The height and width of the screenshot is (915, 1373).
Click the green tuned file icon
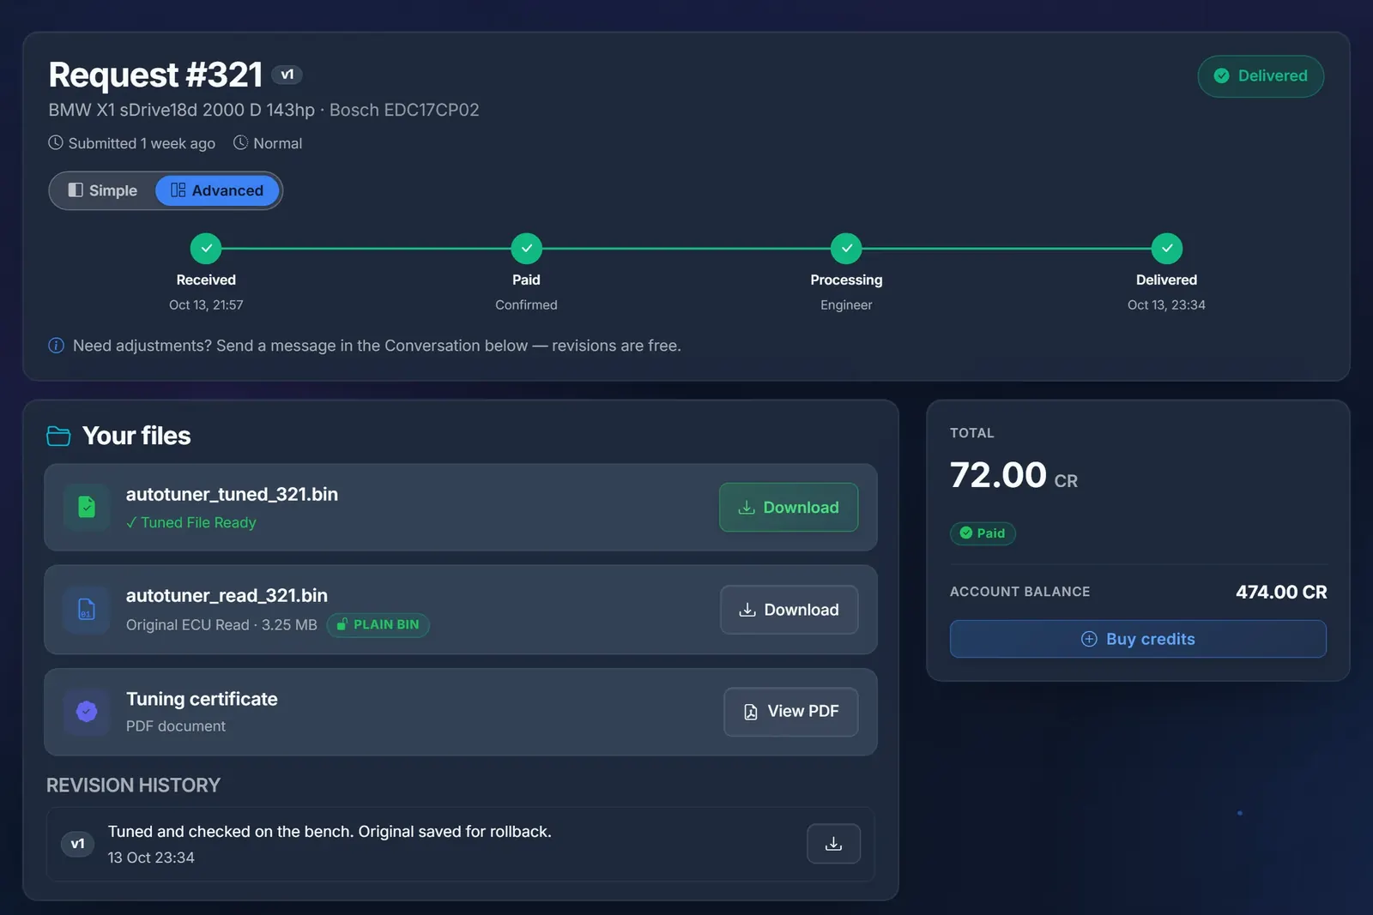(x=87, y=508)
